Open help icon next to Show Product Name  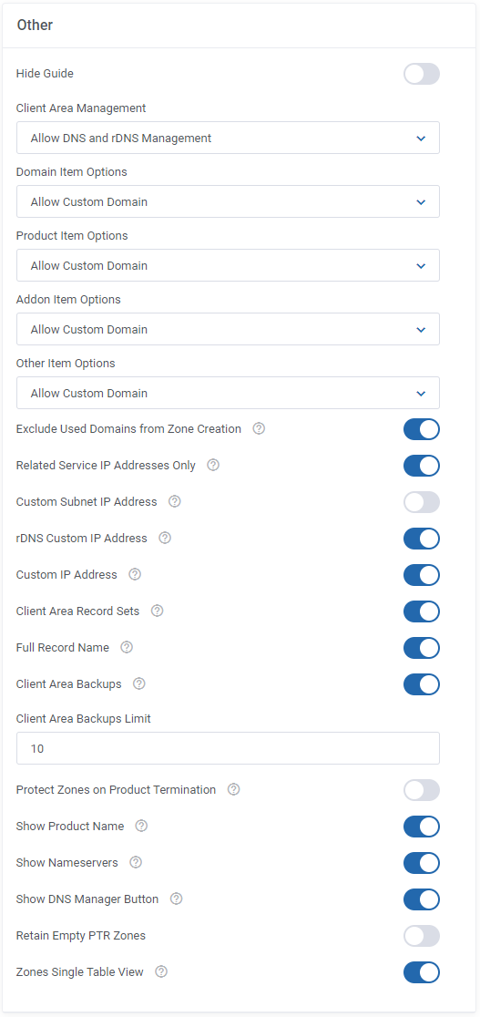point(141,826)
